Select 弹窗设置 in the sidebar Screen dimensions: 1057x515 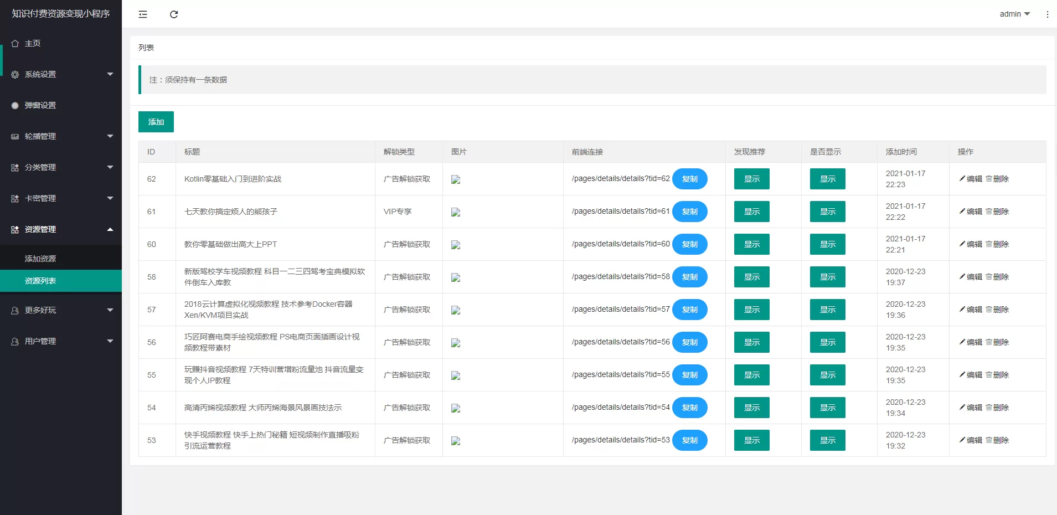point(40,105)
